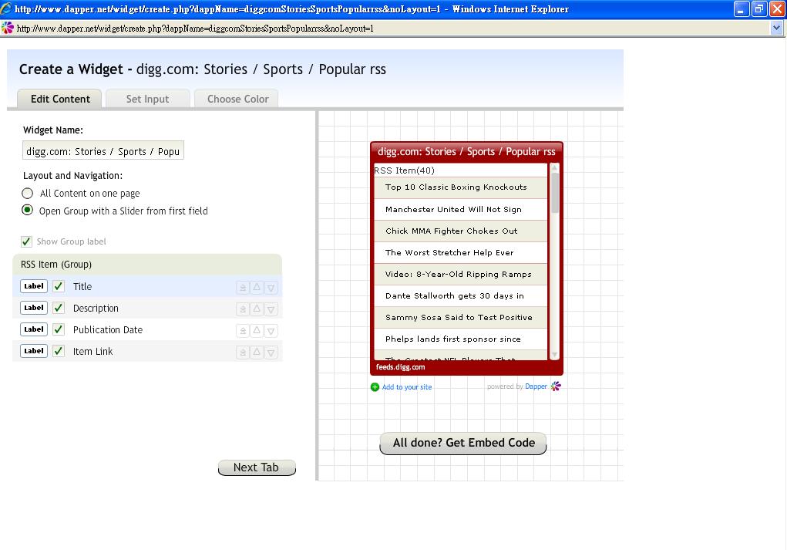
Task: Toggle the Publication Date checkbox
Action: pos(59,329)
